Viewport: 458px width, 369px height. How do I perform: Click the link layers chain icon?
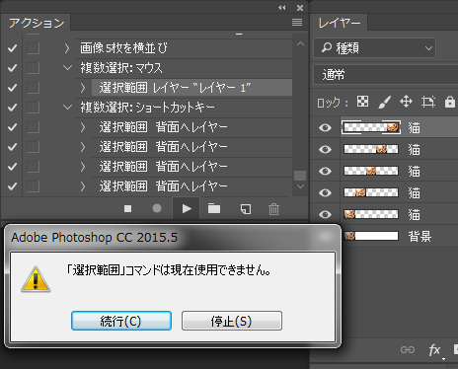pos(408,349)
